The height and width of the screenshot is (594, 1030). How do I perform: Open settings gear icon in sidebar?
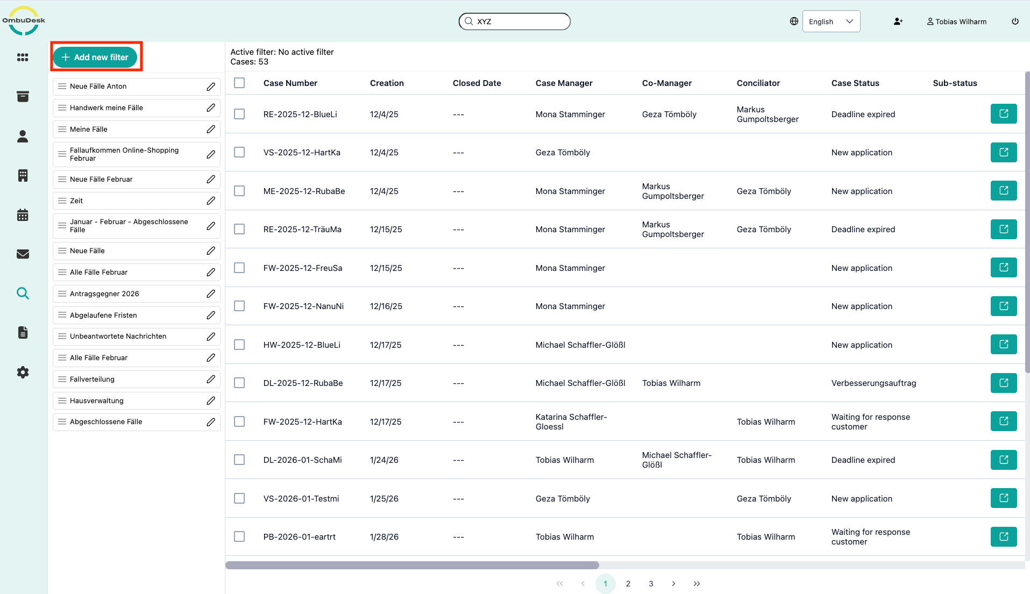click(x=23, y=372)
